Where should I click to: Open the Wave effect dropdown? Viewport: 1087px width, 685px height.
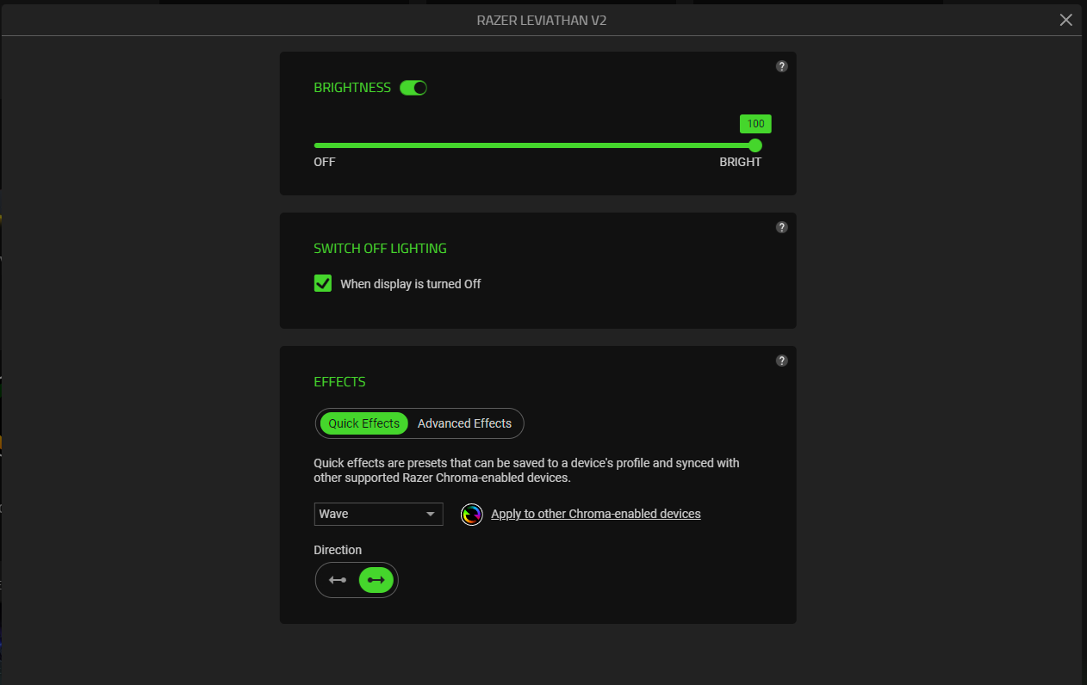click(x=378, y=514)
